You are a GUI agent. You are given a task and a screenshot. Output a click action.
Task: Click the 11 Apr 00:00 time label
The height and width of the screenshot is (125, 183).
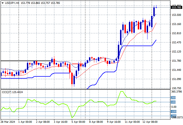(x=132, y=122)
